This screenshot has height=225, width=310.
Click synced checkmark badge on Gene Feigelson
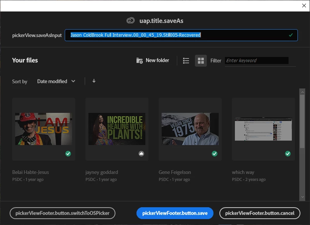tap(215, 154)
